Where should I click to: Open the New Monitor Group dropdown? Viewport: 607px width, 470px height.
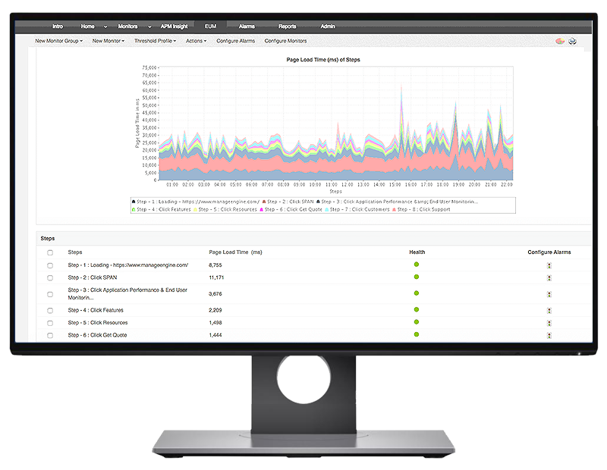coord(58,41)
